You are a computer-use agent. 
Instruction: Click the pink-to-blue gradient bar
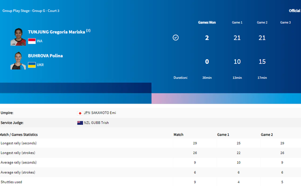point(226,98)
